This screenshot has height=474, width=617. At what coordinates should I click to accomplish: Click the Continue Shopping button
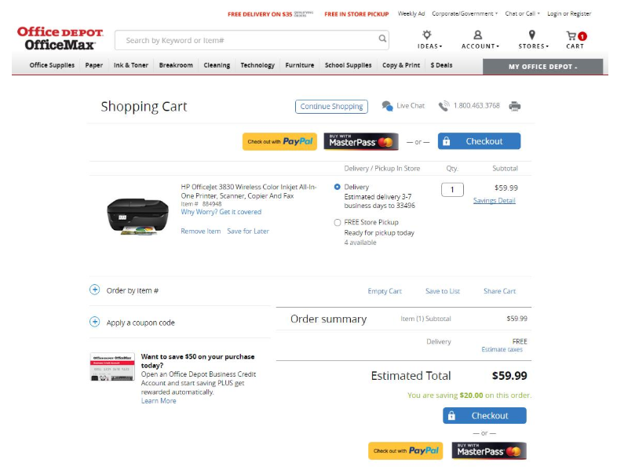[x=331, y=107]
